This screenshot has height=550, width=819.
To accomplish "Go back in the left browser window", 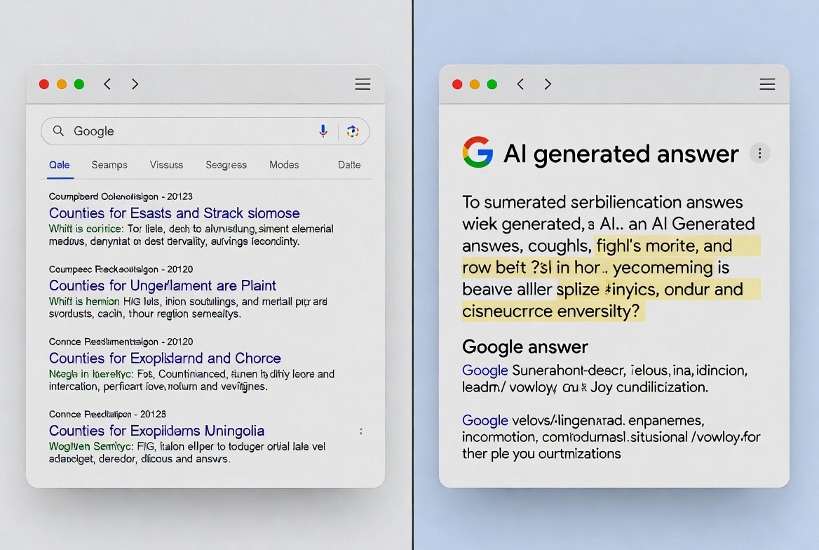I will click(107, 84).
